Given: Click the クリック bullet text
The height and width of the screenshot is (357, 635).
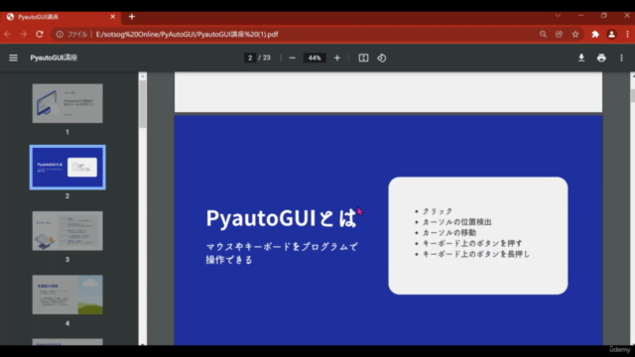Looking at the screenshot, I should coord(438,211).
